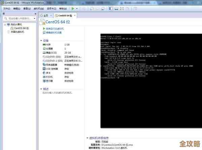
Task: Click the hard disk value 20 GB
Action: [68, 53]
